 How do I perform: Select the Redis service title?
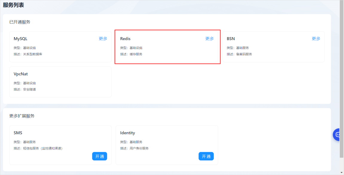tap(125, 39)
